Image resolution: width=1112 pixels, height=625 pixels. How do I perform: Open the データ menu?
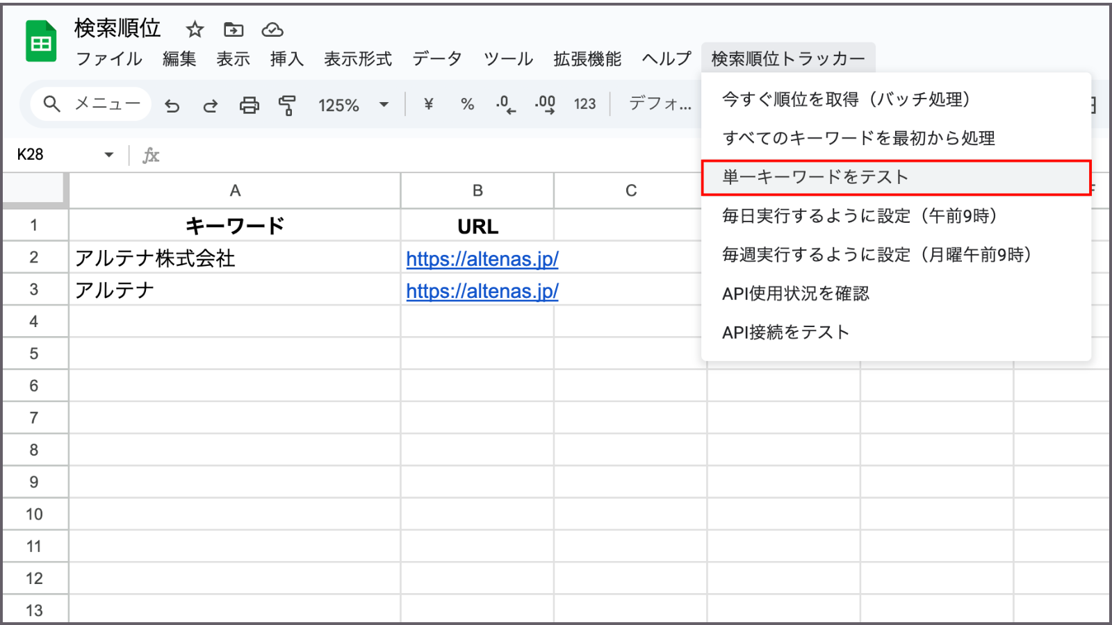click(x=437, y=59)
